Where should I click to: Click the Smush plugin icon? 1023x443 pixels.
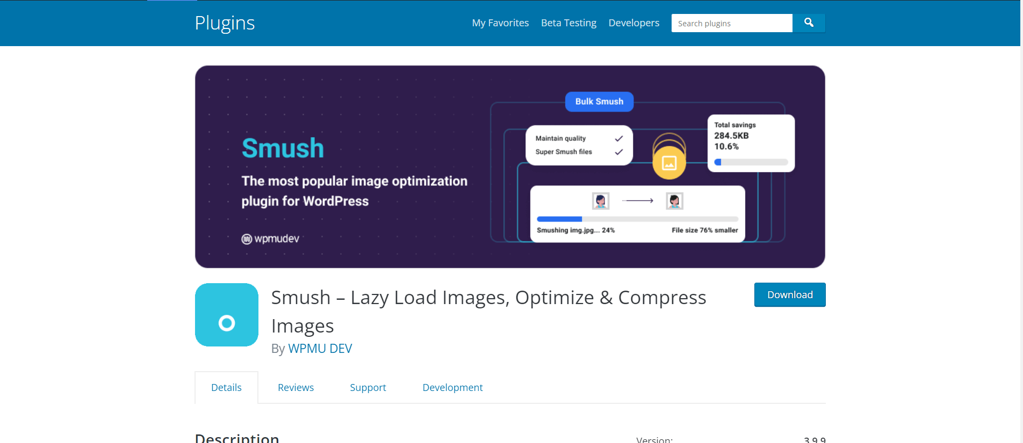pos(227,315)
